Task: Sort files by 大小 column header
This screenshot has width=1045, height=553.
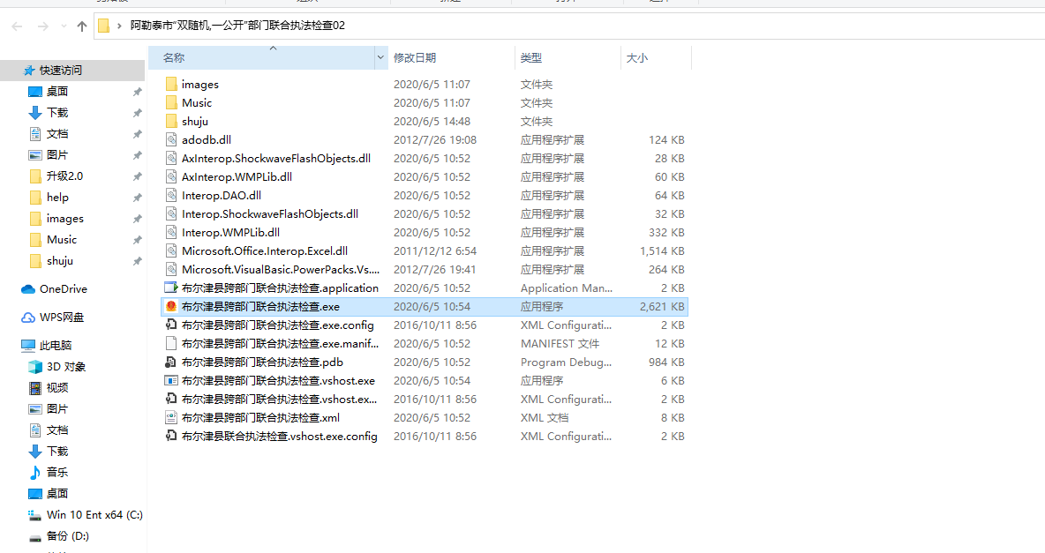Action: tap(636, 58)
